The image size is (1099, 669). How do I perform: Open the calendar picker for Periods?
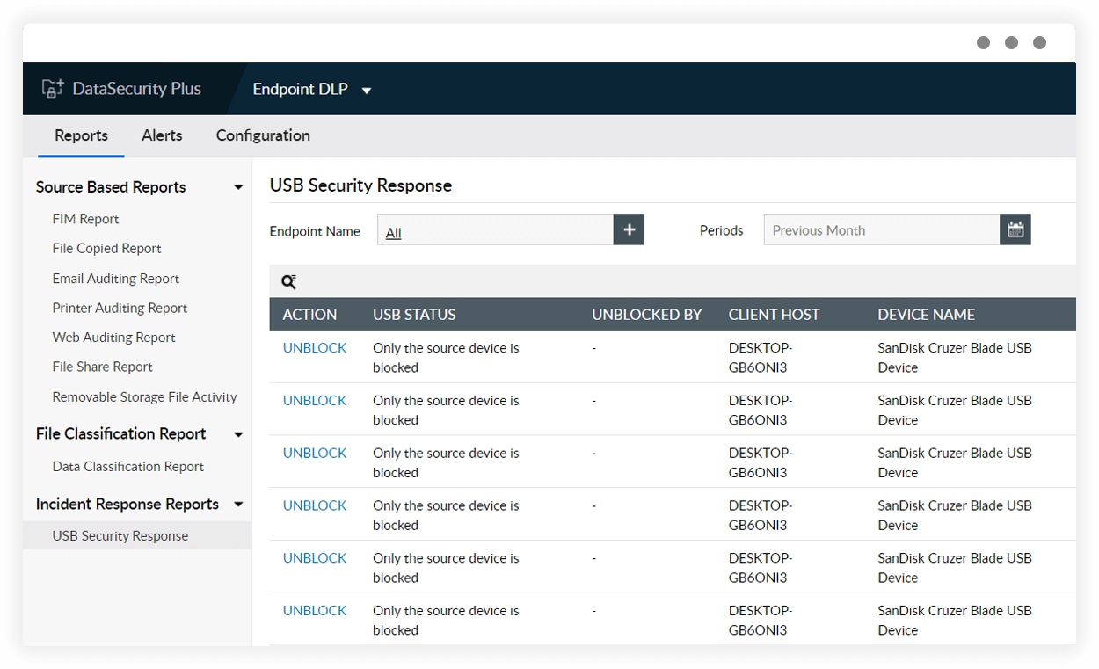pyautogui.click(x=1015, y=229)
